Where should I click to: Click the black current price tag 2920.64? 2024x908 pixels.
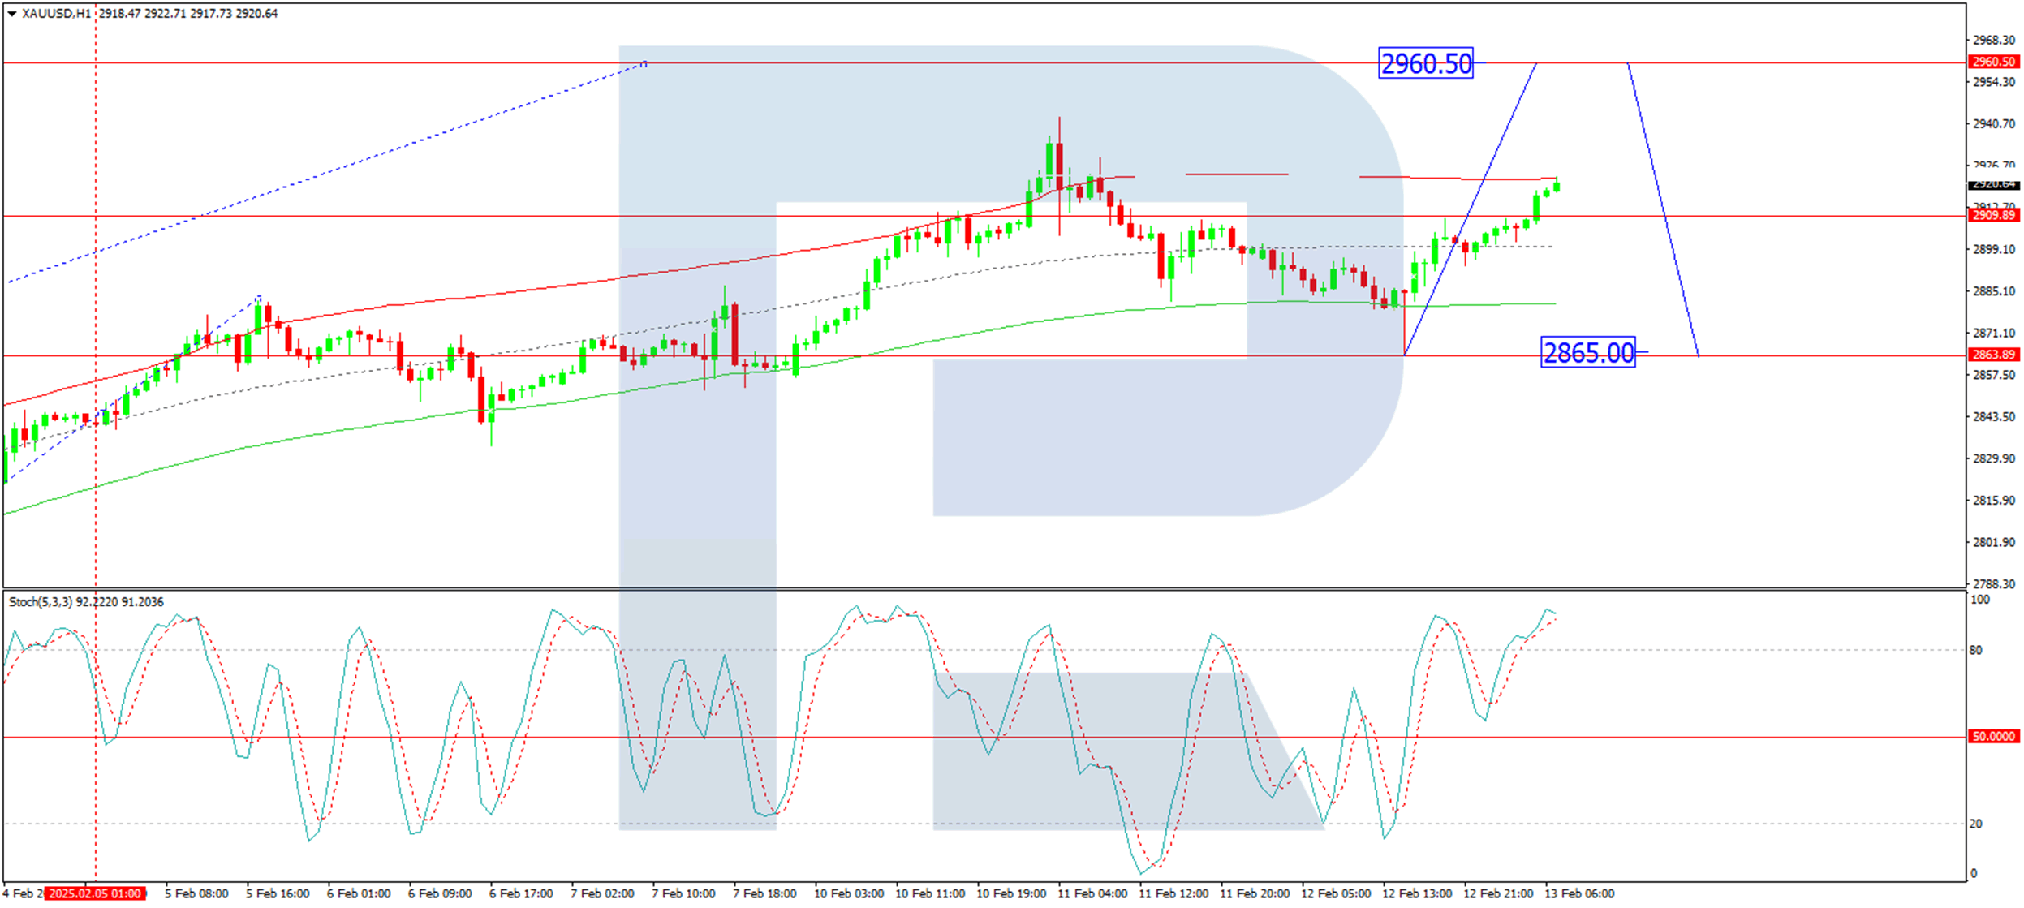pyautogui.click(x=1992, y=185)
